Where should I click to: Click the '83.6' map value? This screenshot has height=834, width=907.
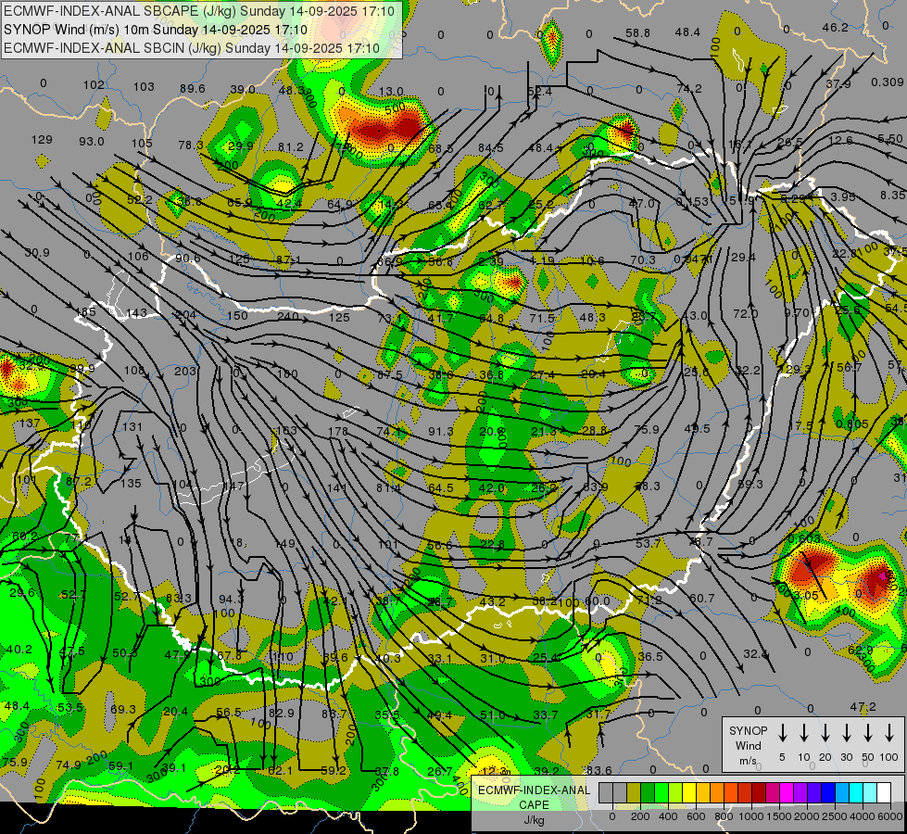point(598,770)
